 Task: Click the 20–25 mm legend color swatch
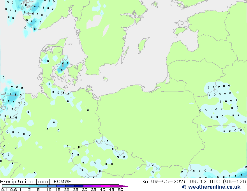(69, 186)
